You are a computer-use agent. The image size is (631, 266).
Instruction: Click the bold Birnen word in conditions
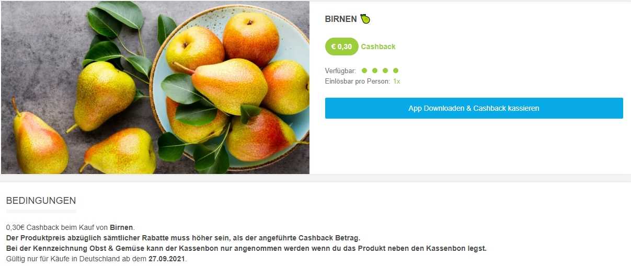[121, 227]
